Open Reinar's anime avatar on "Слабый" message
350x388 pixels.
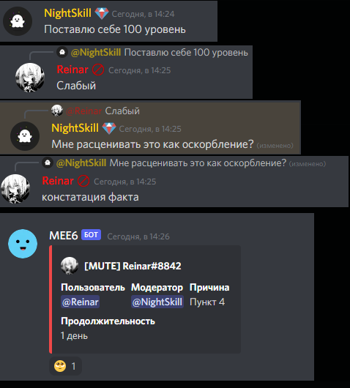[30, 78]
